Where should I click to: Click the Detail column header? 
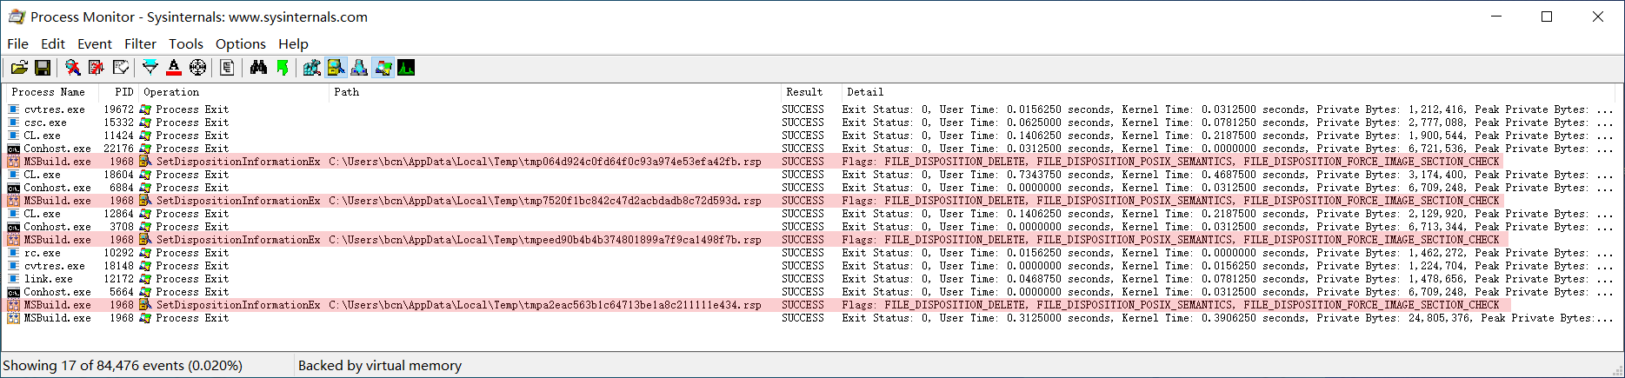(1229, 92)
